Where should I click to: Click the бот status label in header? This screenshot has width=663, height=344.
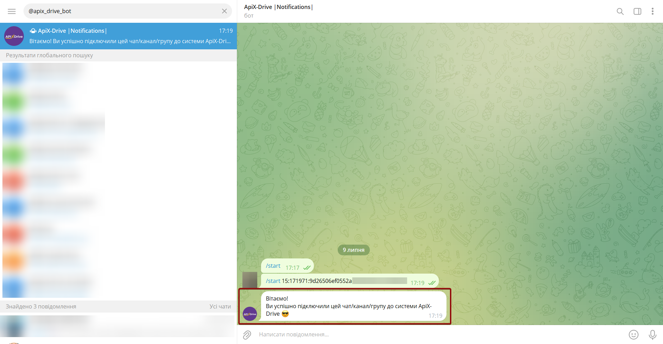click(x=249, y=16)
